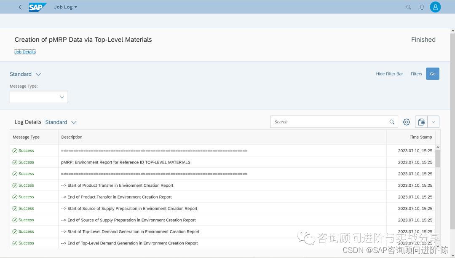
Task: Open the Job Details link
Action: click(25, 52)
